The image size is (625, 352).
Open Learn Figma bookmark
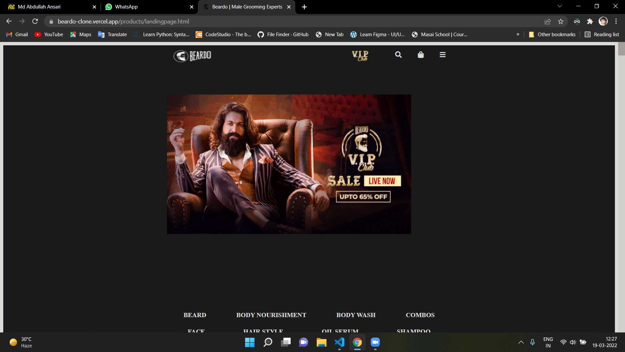pyautogui.click(x=378, y=35)
